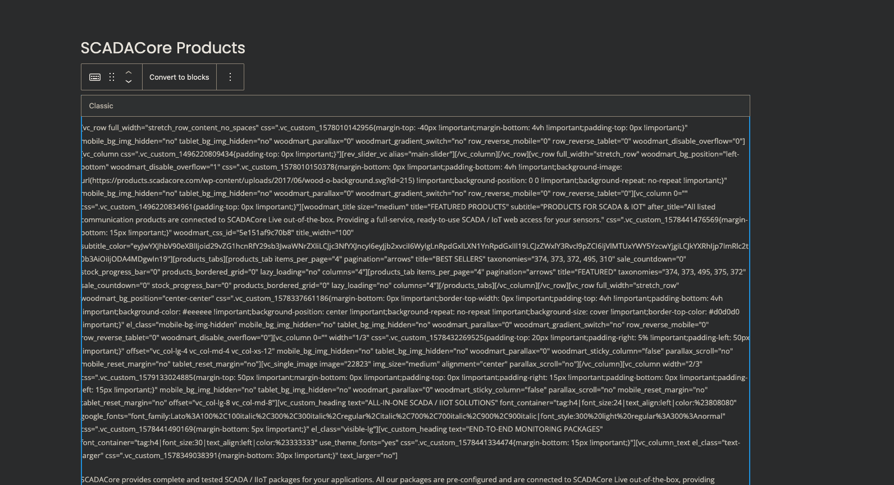Select the Classic editor header bar
Image resolution: width=894 pixels, height=485 pixels.
(x=416, y=106)
